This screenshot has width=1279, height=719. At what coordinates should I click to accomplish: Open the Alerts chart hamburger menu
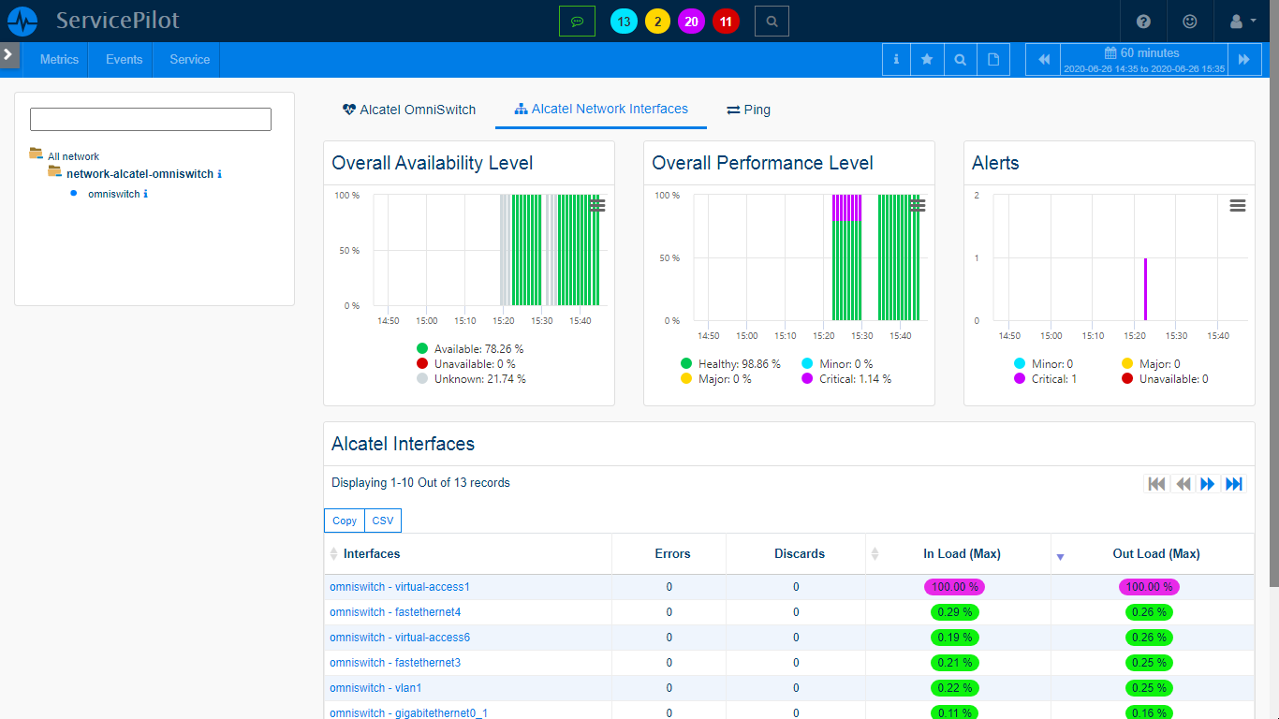tap(1237, 206)
